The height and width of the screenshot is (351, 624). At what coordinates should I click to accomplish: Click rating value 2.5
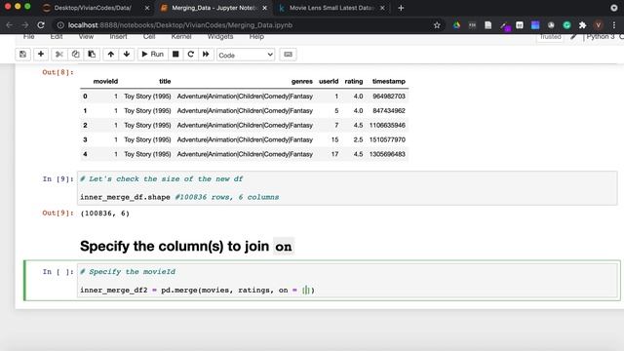358,139
